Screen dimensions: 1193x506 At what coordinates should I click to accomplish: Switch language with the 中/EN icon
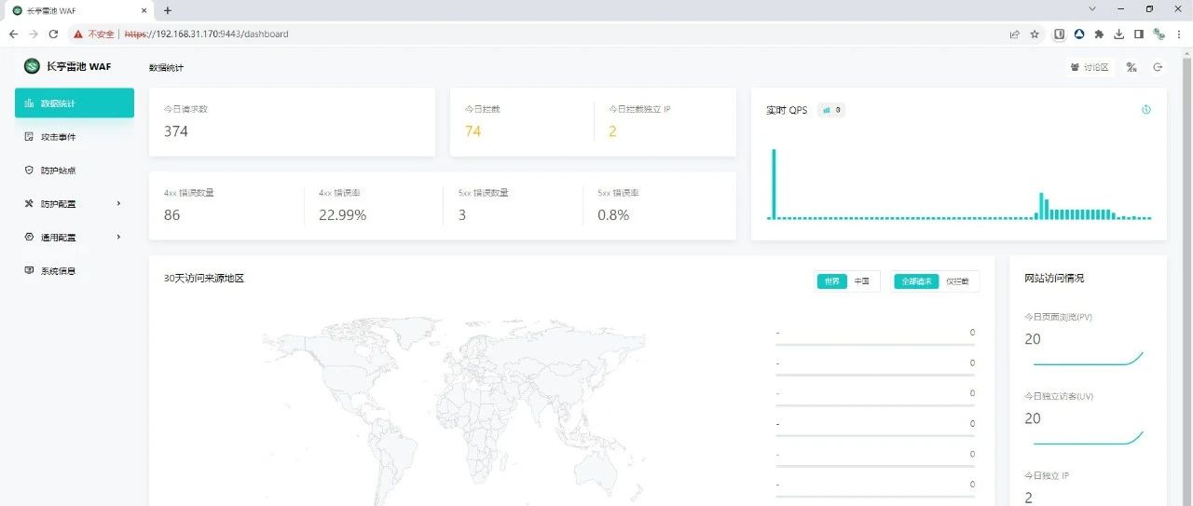click(x=1131, y=67)
